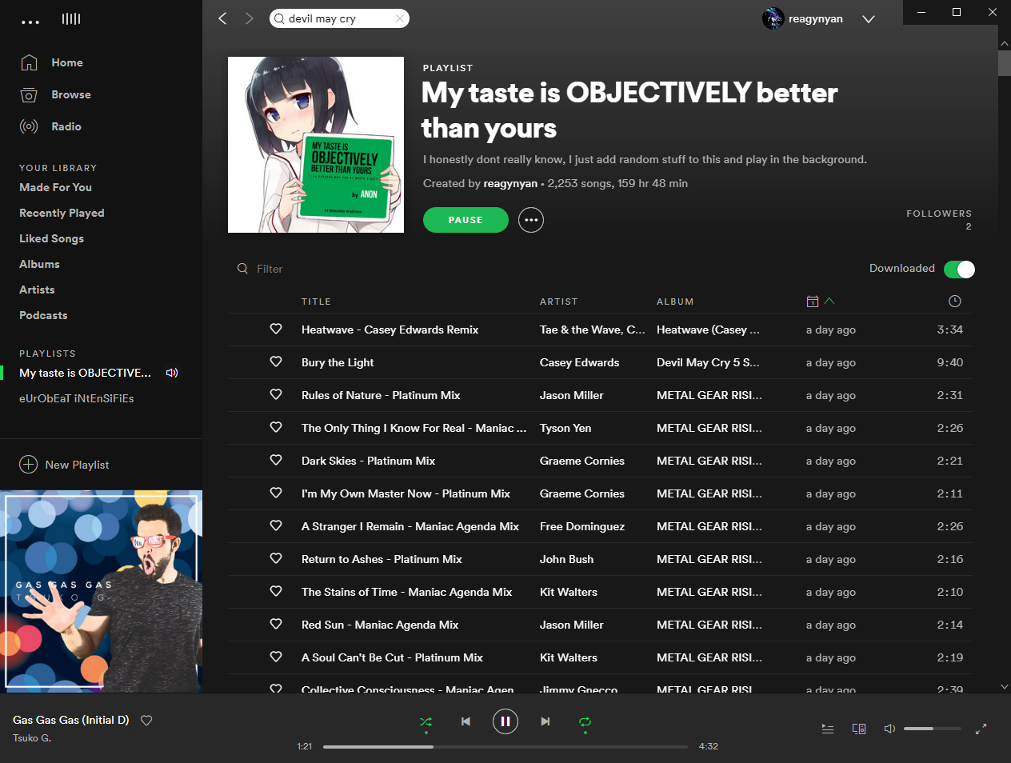Click Tsuko G. artist in now playing
This screenshot has width=1011, height=763.
[x=32, y=738]
